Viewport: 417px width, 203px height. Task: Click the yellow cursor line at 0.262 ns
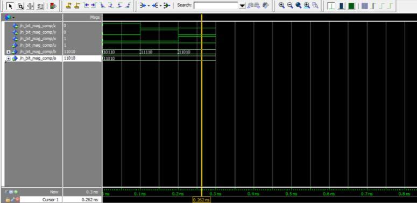pos(202,106)
